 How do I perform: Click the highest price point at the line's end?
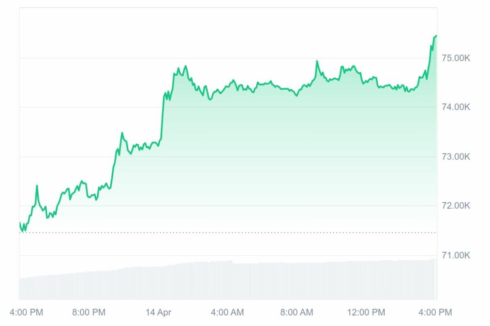click(436, 36)
